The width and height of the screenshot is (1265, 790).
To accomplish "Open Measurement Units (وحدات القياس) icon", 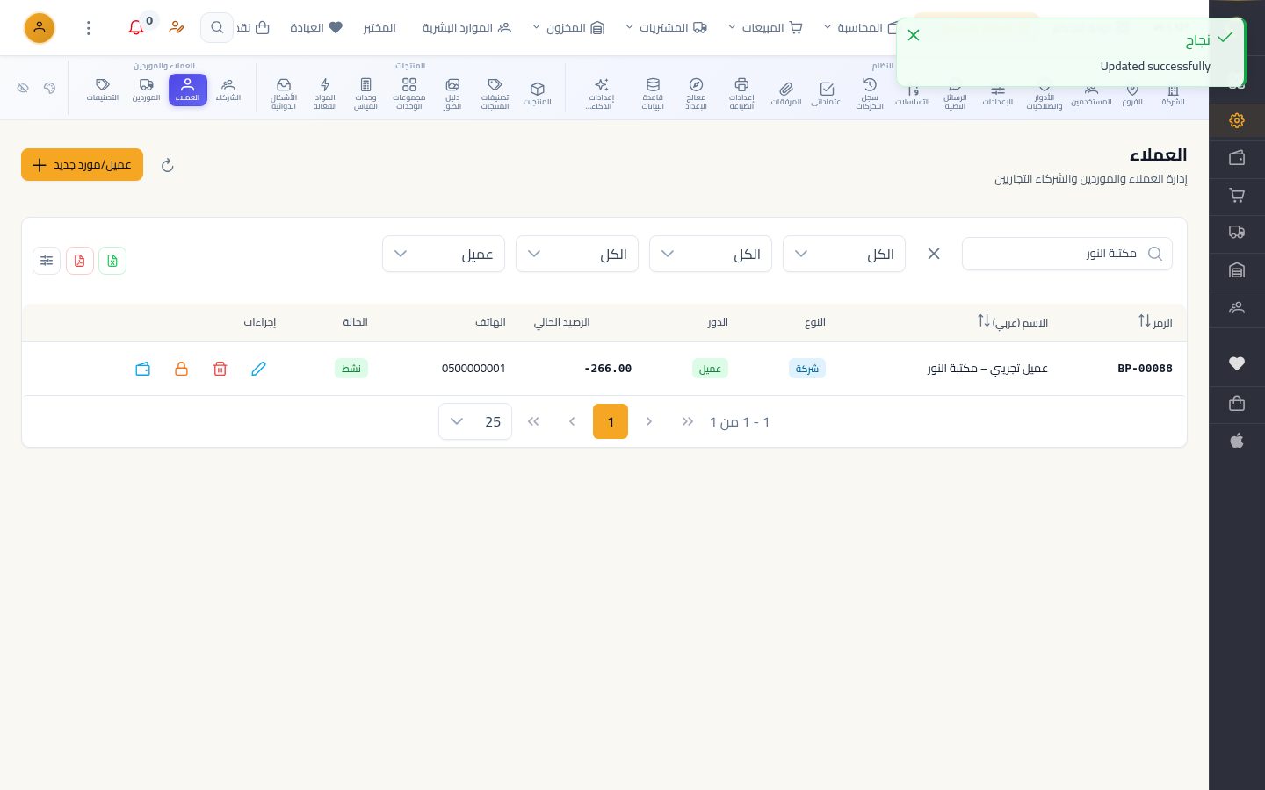I will 365,93.
